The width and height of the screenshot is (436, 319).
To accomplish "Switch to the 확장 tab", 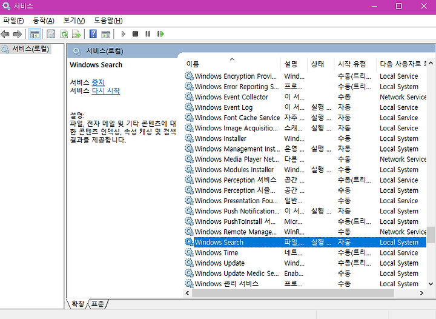I will [x=78, y=303].
